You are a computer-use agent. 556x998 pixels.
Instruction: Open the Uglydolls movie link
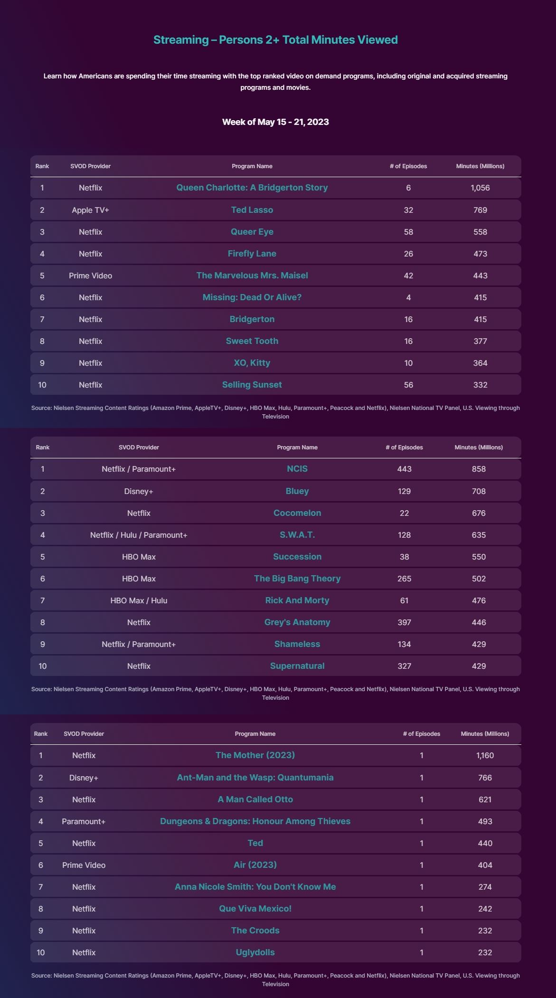click(255, 952)
